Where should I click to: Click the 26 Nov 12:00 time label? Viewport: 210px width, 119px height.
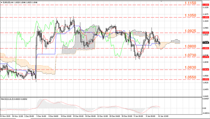click(17, 116)
